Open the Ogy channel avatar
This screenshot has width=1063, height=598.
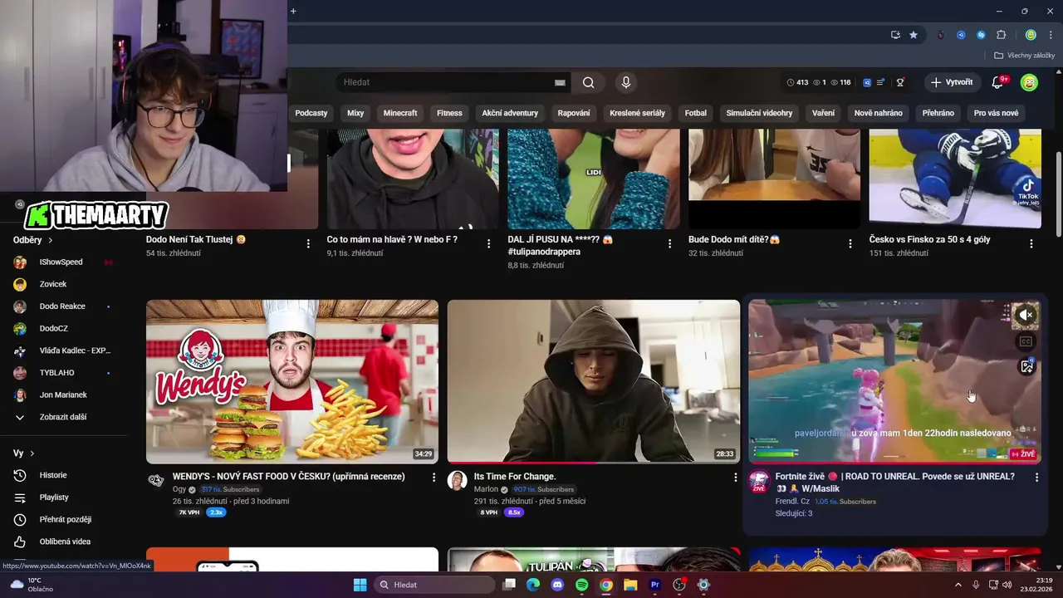(156, 480)
